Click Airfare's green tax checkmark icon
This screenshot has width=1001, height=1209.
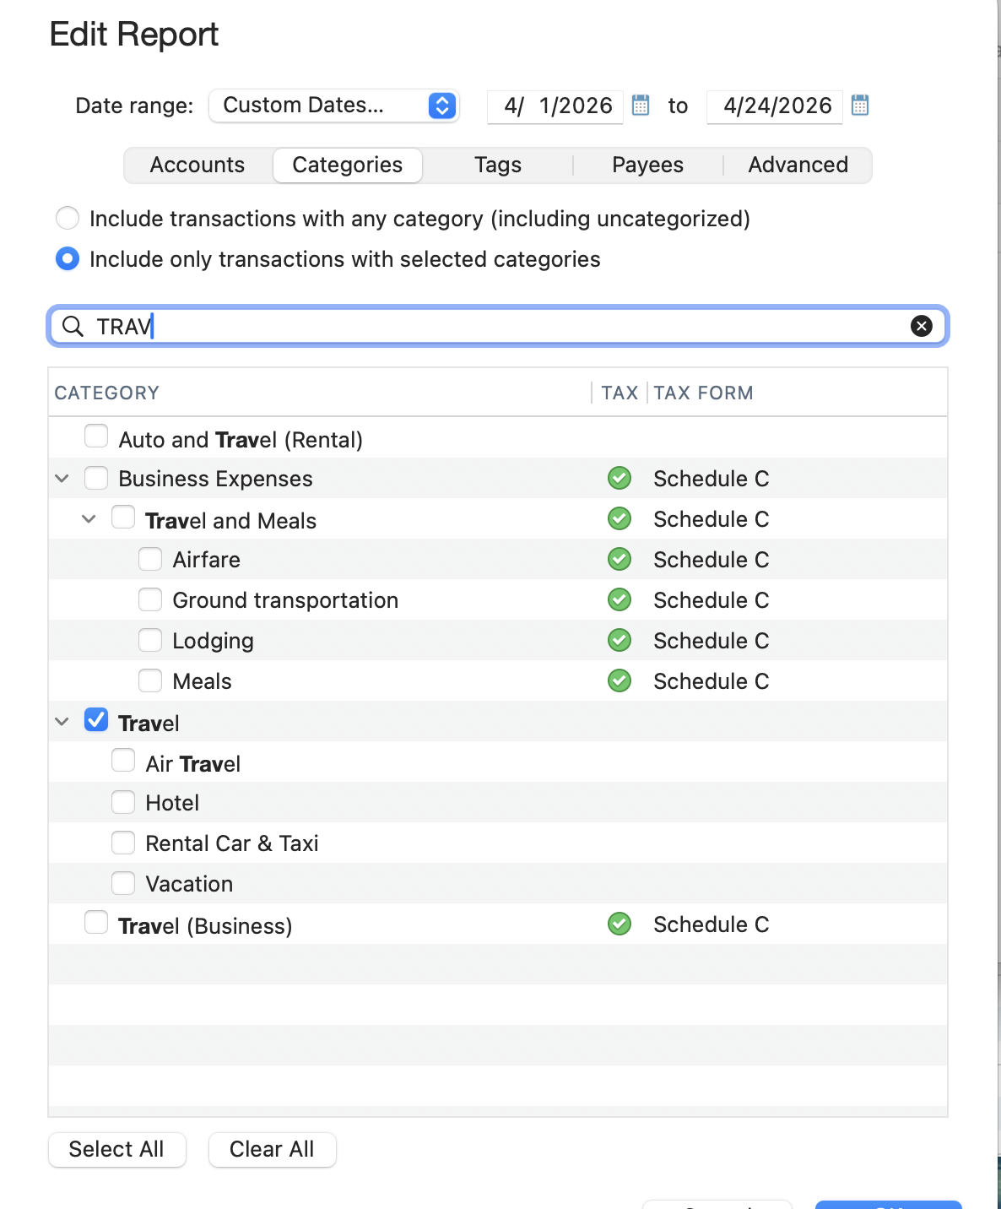click(x=620, y=559)
